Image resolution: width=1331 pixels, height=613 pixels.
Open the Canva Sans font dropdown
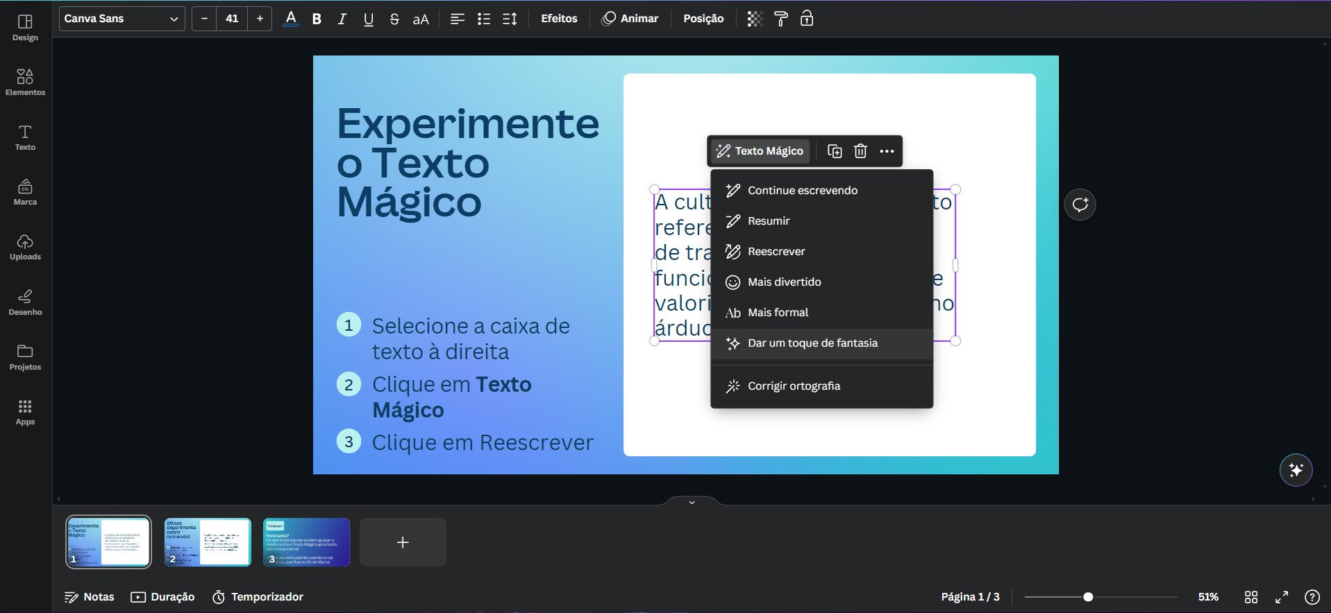(x=122, y=19)
